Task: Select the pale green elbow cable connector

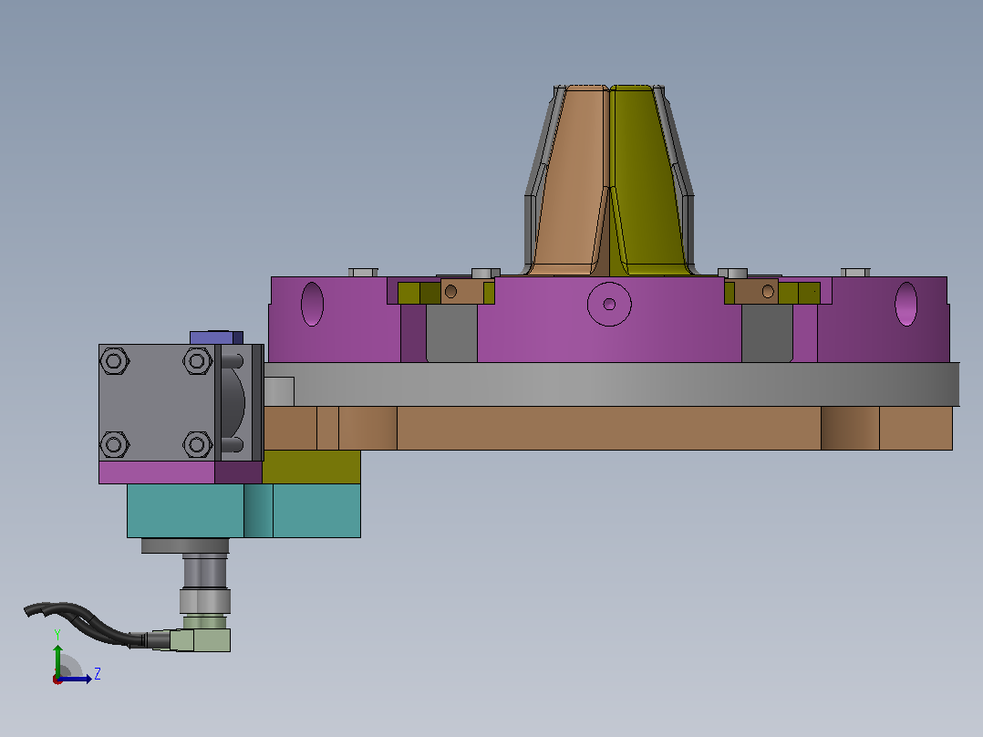Action: tap(201, 639)
